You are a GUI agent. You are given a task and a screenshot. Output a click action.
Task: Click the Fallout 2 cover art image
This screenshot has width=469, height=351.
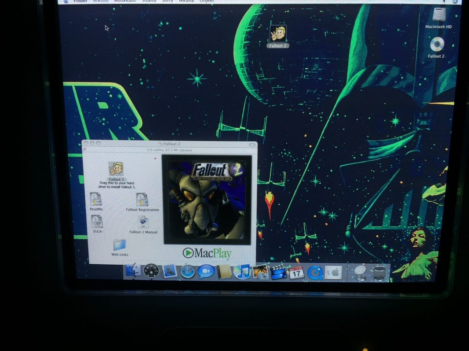pyautogui.click(x=207, y=200)
